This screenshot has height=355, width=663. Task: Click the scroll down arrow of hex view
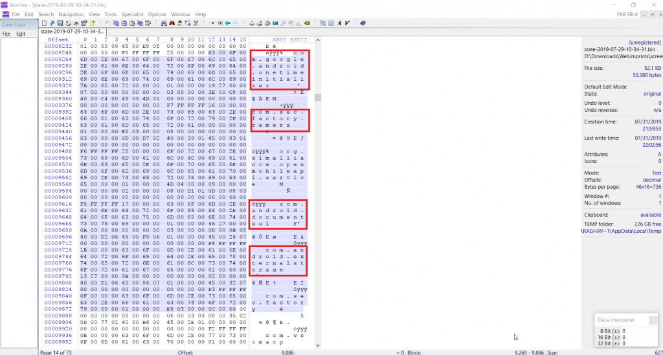[317, 346]
